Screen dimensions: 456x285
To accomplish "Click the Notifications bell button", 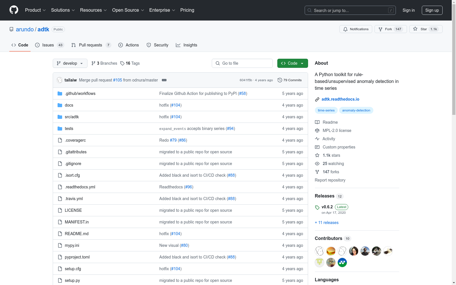I will [356, 29].
